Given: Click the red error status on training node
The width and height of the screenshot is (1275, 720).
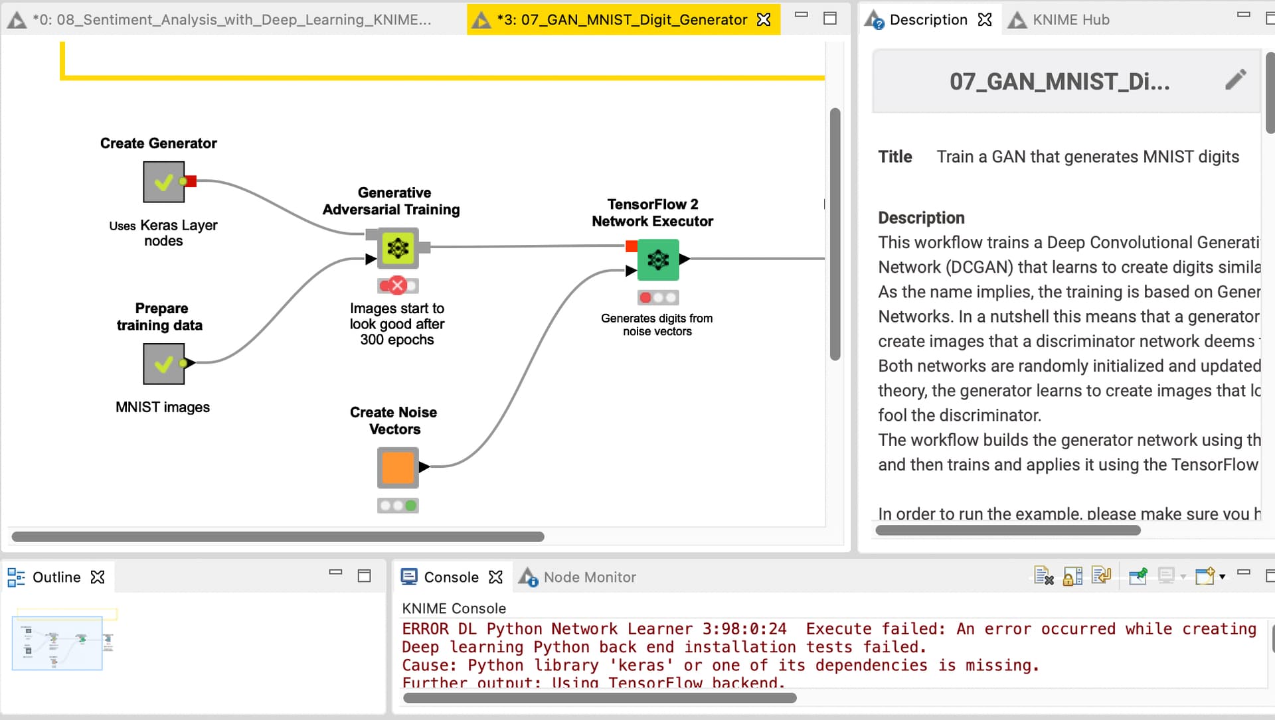Looking at the screenshot, I should tap(397, 286).
